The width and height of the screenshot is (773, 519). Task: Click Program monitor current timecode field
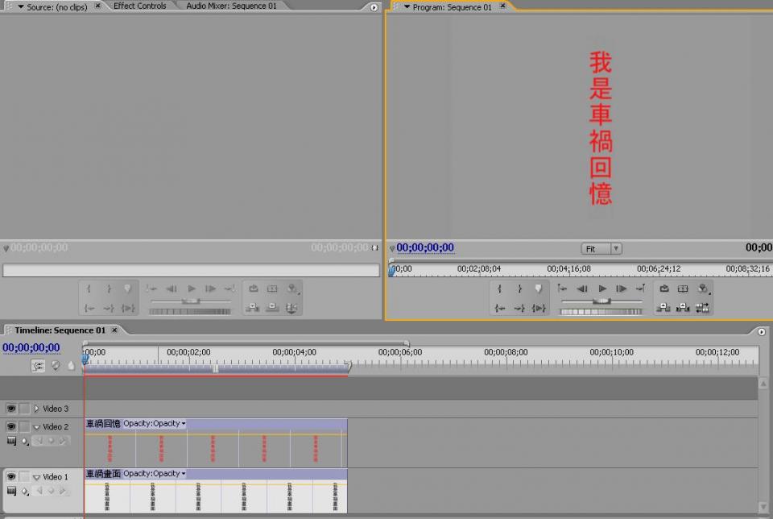tap(425, 247)
